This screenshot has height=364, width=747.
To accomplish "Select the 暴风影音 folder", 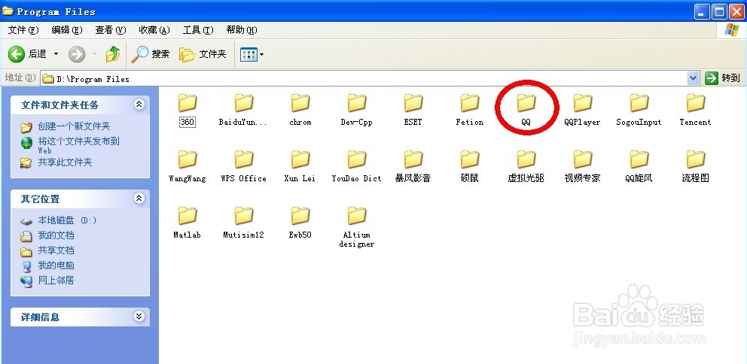I will 413,166.
